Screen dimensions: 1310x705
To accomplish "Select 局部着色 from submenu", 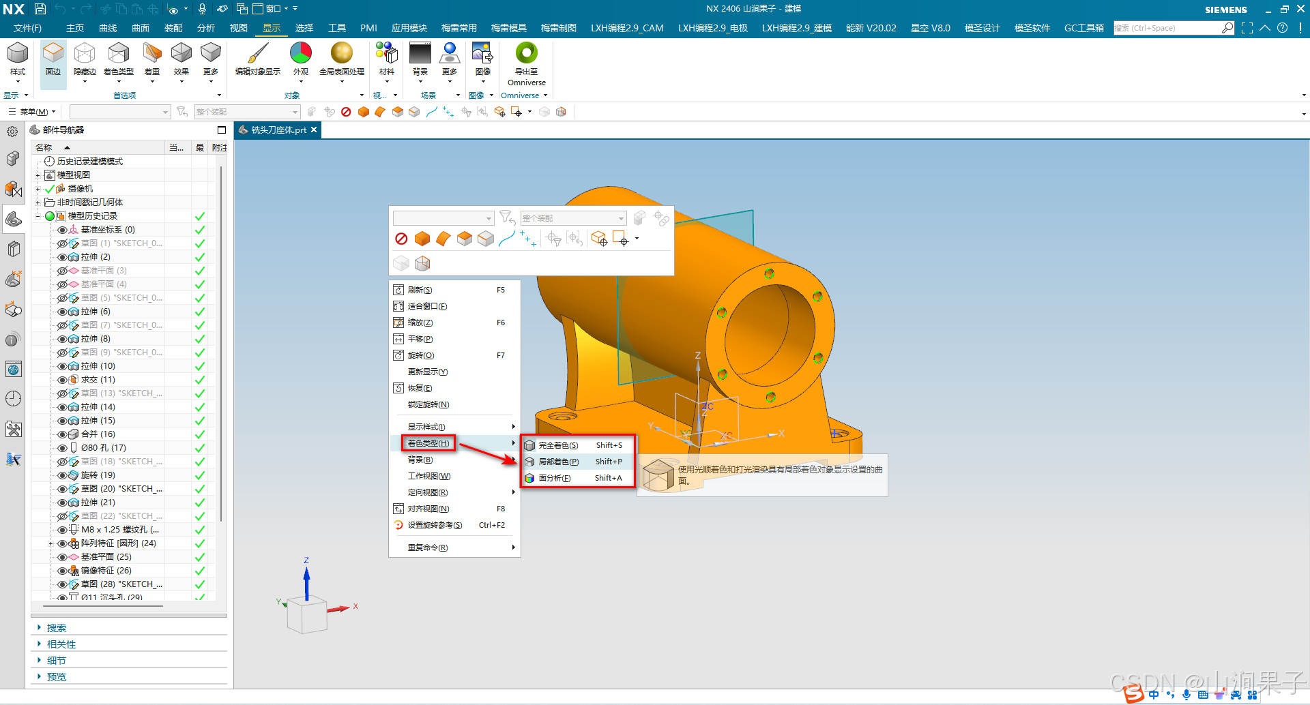I will pos(578,462).
